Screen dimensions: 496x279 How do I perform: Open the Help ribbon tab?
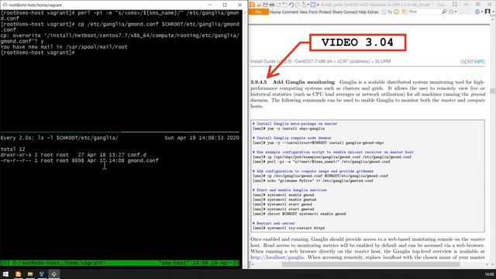click(x=362, y=12)
